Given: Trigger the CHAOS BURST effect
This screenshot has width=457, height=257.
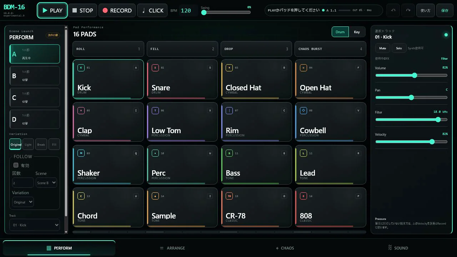Looking at the screenshot, I should (330, 49).
